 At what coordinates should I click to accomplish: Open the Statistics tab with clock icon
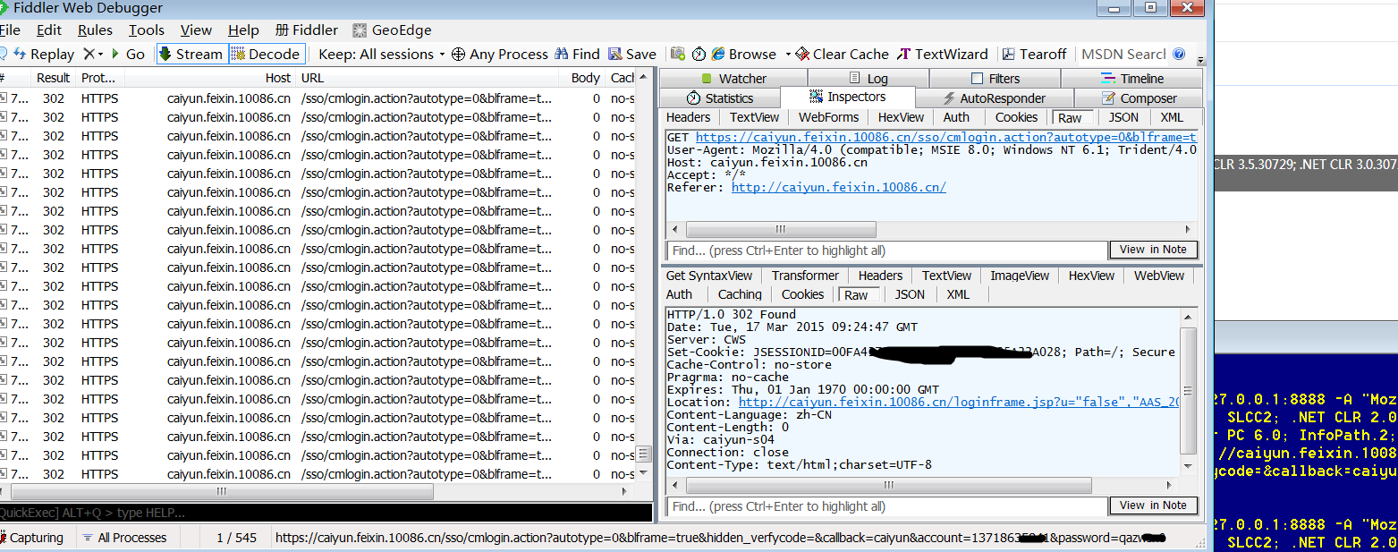[720, 98]
